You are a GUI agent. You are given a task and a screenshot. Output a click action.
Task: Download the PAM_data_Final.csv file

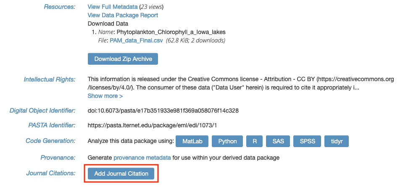(136, 40)
